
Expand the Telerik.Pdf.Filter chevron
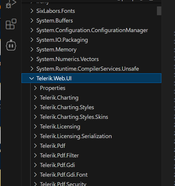point(35,155)
